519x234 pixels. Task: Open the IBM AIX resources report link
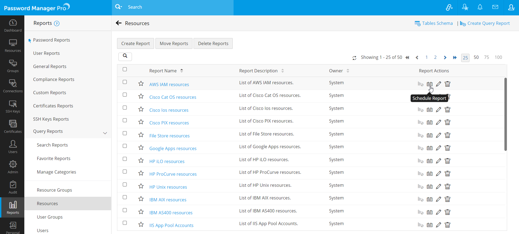(168, 200)
